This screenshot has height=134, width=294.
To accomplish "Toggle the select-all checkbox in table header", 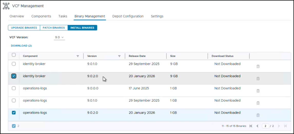I will (14, 55).
